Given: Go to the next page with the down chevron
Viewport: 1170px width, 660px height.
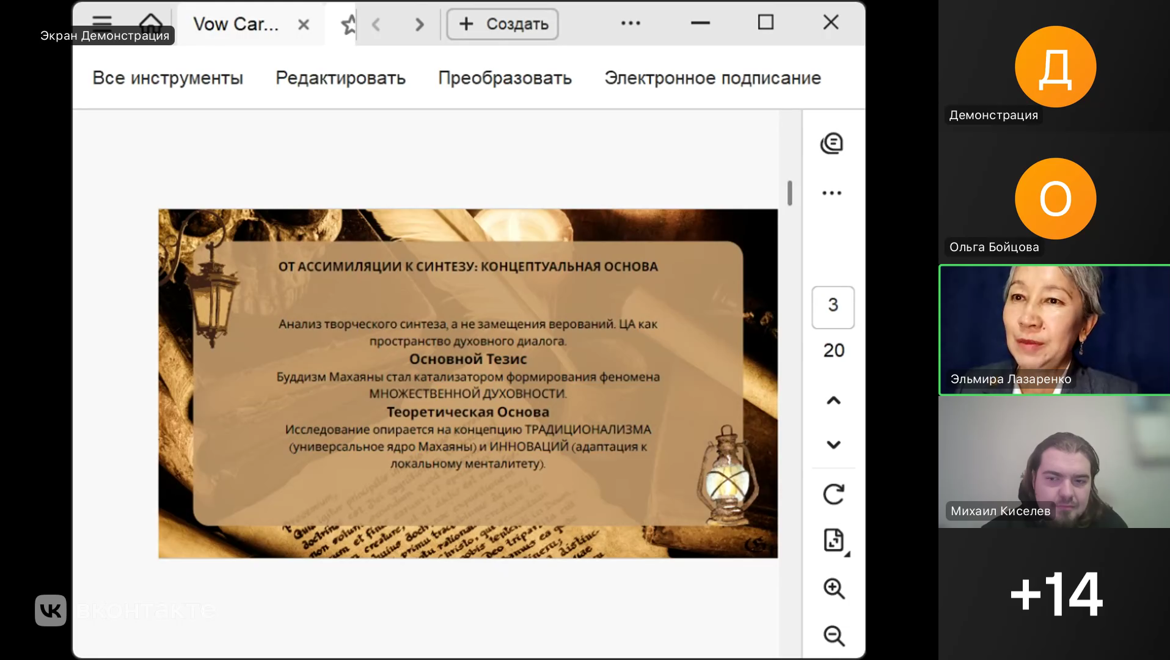Looking at the screenshot, I should coord(833,445).
